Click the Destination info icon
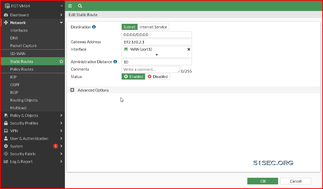Image resolution: width=323 pixels, height=189 pixels. pyautogui.click(x=94, y=27)
